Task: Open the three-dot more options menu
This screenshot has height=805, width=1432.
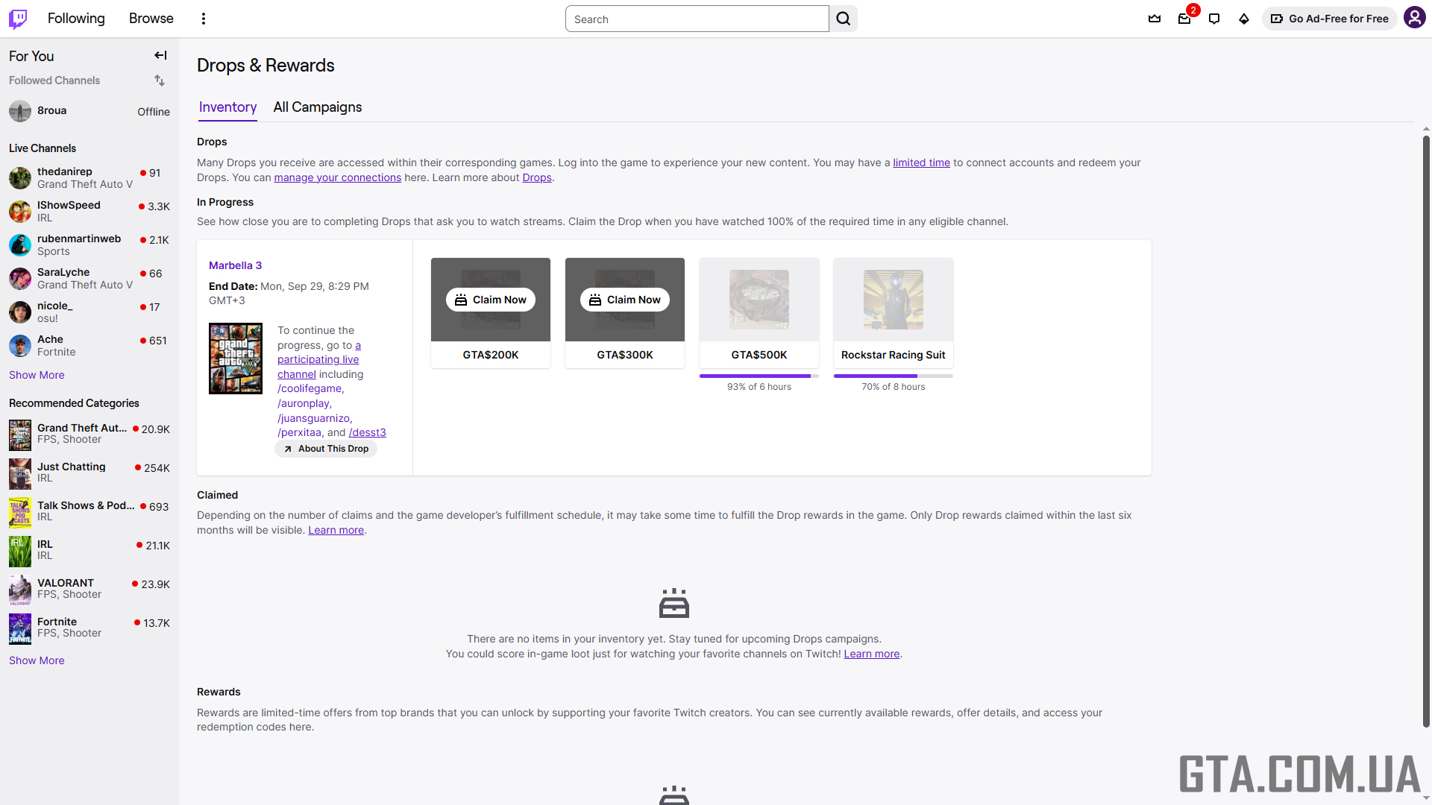Action: (x=203, y=19)
